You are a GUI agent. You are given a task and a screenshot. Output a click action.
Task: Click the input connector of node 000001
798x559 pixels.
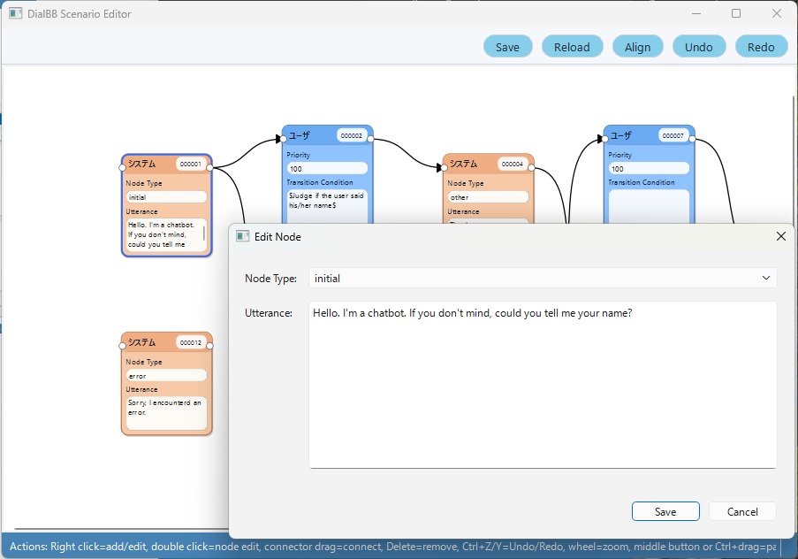[122, 168]
